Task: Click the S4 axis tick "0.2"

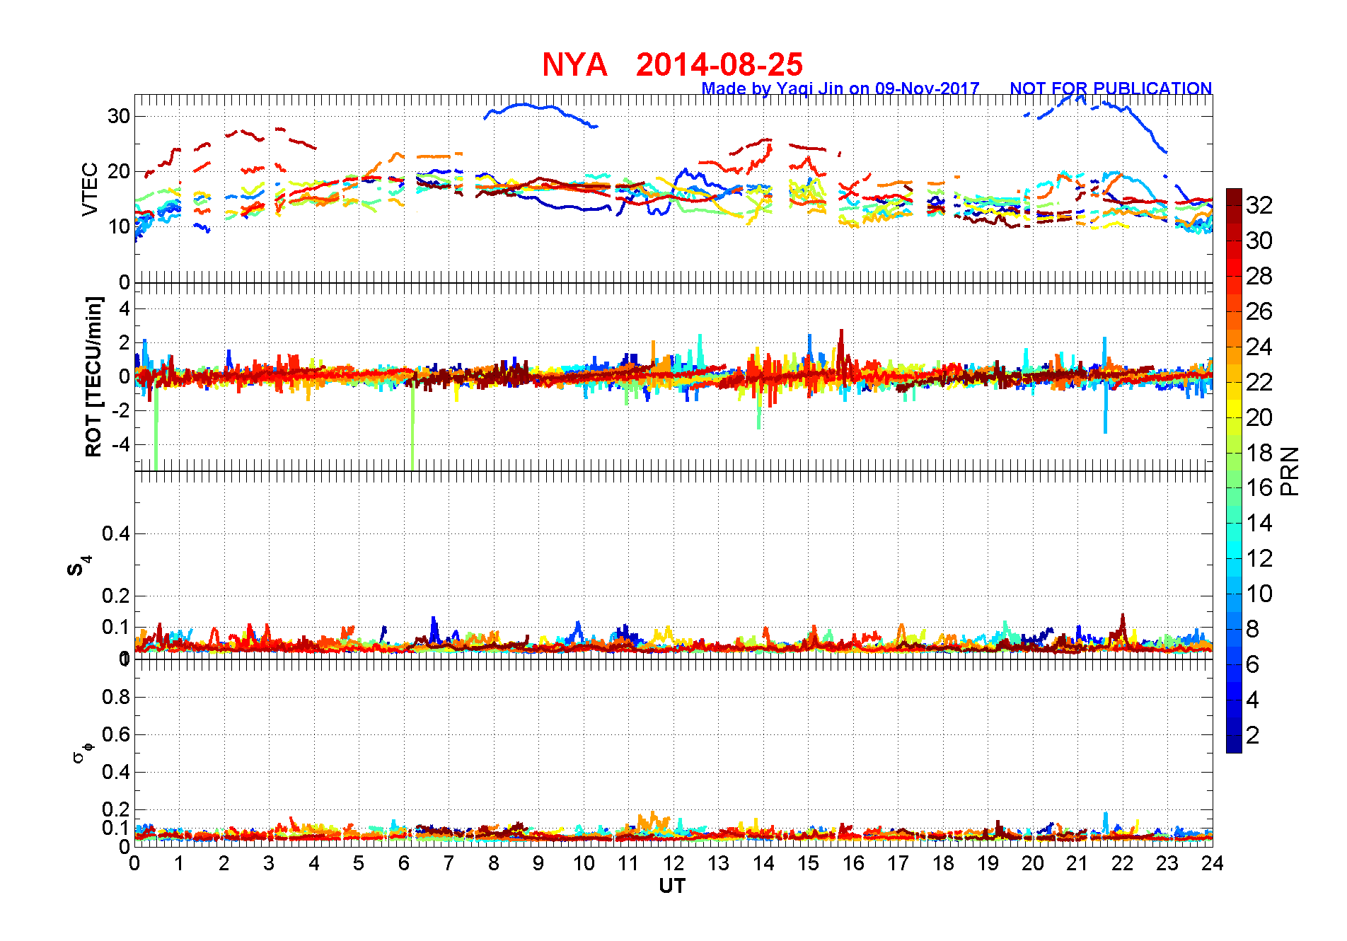Action: pos(116,596)
